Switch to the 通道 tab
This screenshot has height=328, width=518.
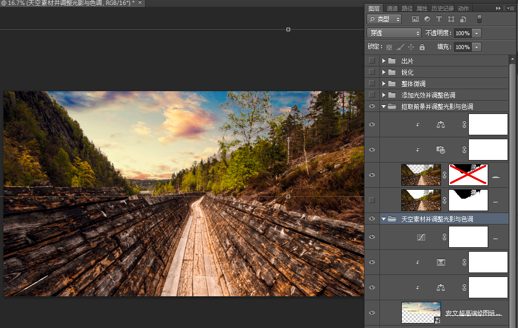[x=392, y=8]
